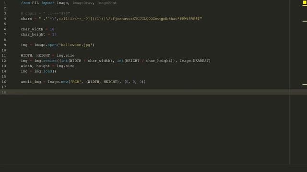307x172 pixels.
Task: Click the yellow inspection warning indicator
Action: point(305,2)
